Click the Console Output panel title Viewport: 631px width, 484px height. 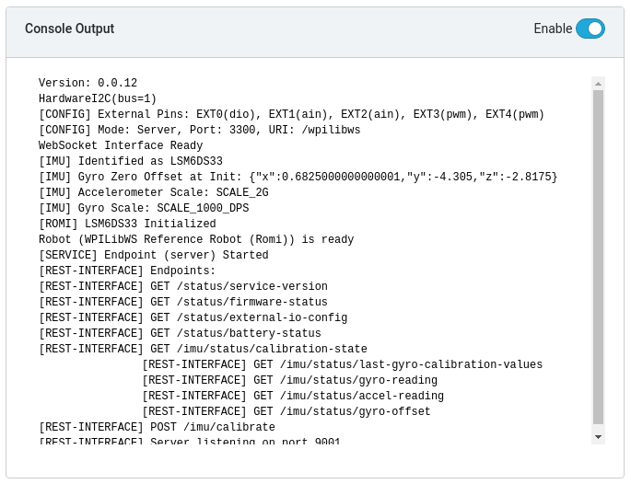70,29
